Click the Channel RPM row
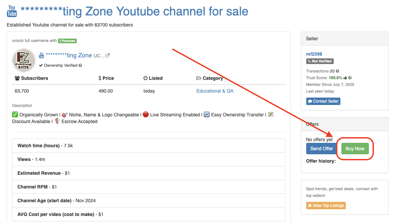394x222 pixels. coord(149,187)
